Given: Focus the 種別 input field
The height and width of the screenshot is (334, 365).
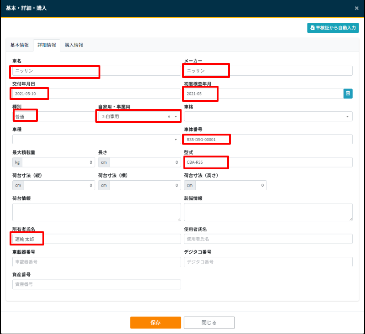Looking at the screenshot, I should (54, 116).
